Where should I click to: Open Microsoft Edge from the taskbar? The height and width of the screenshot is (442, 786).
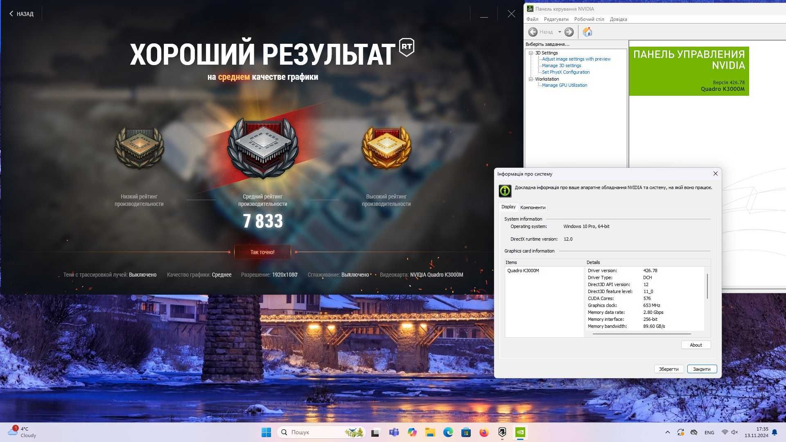pos(448,432)
